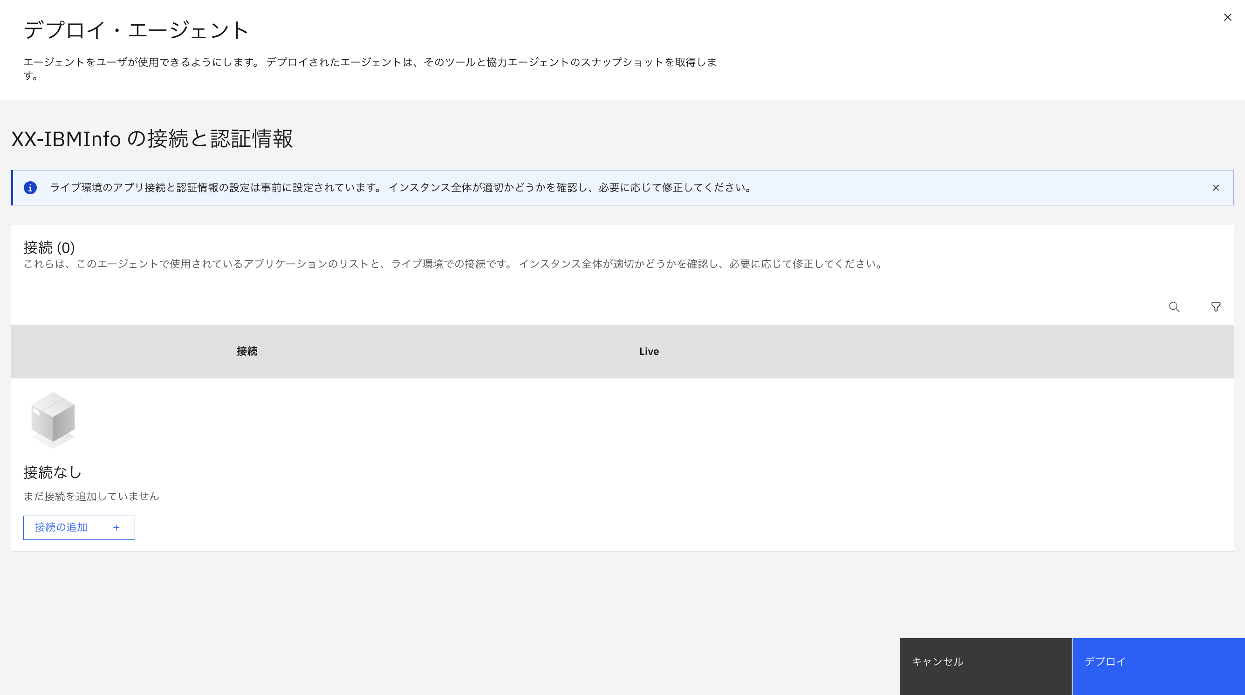1245x695 pixels.
Task: Open the connections filter funnel
Action: pyautogui.click(x=1216, y=307)
